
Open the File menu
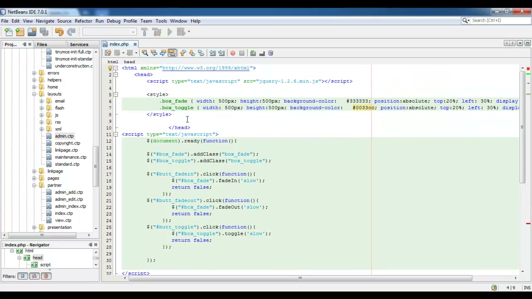(5, 21)
